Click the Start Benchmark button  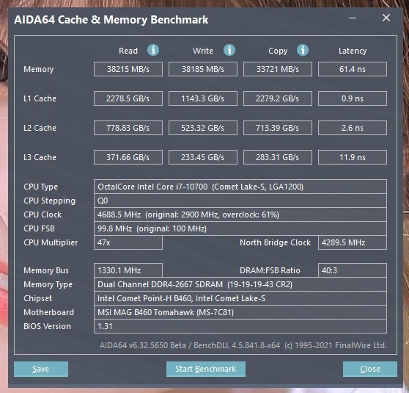coord(206,369)
